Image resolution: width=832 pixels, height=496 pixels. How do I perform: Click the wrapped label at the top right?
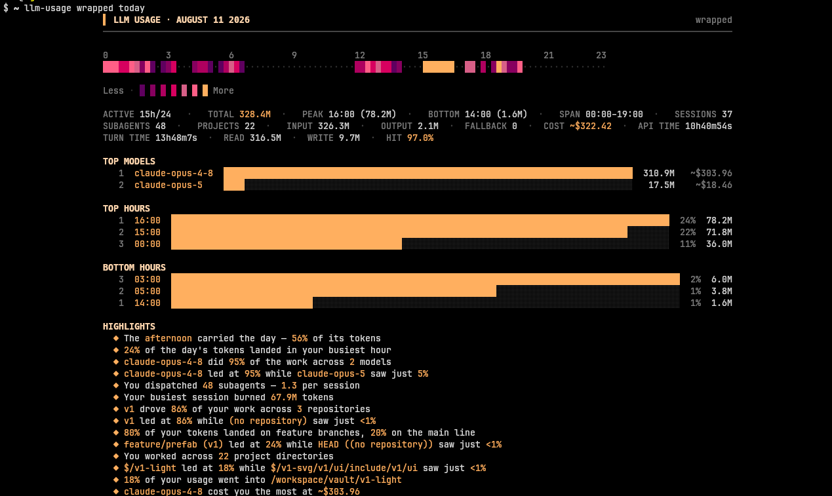point(714,20)
